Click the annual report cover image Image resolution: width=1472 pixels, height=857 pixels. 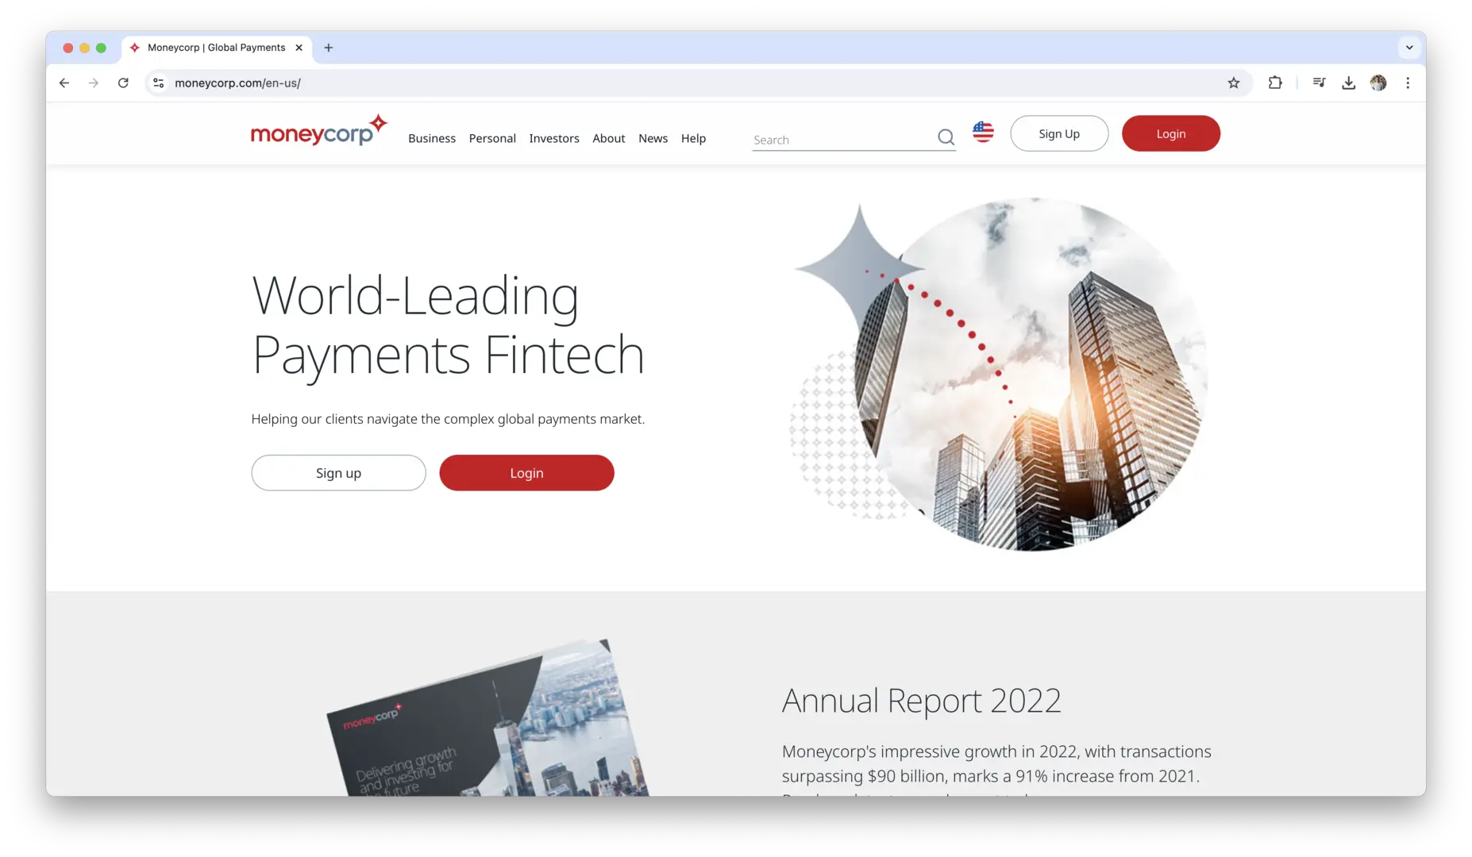tap(488, 718)
